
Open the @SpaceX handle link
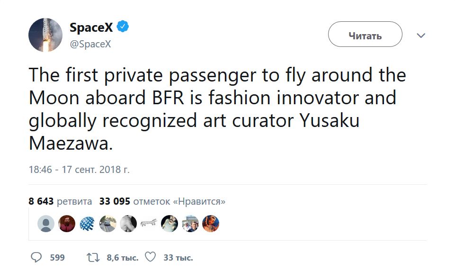tap(90, 44)
